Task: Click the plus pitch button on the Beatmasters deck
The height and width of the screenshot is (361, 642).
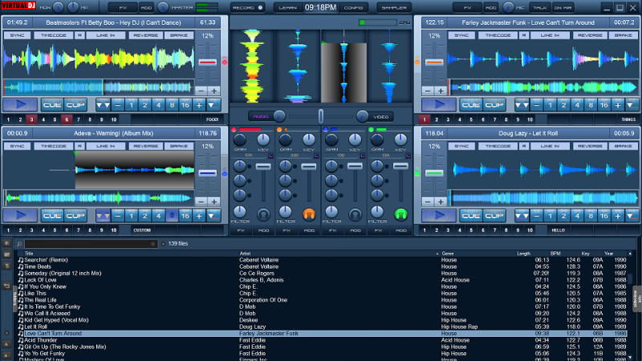Action: coord(214,91)
